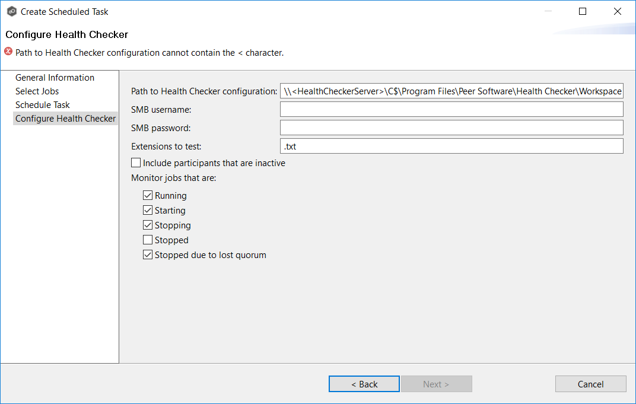Go back using the Back button
The height and width of the screenshot is (404, 636).
coord(364,384)
